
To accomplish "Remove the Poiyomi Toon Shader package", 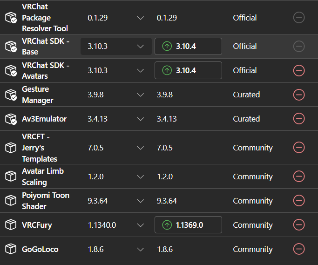I will 299,201.
